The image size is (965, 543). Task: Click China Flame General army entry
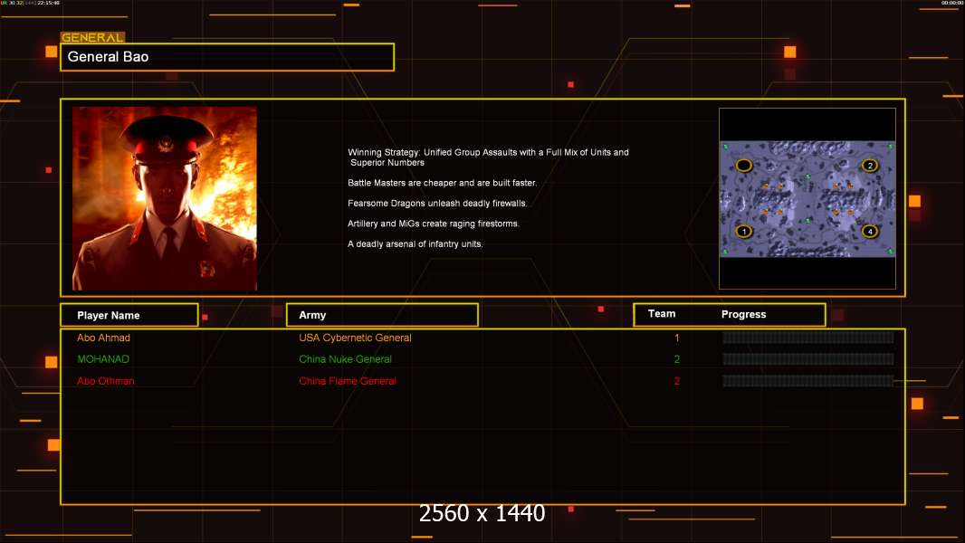[347, 381]
